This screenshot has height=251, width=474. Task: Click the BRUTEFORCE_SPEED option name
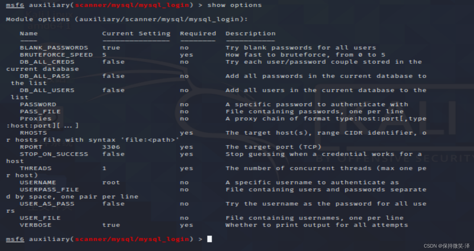(56, 55)
